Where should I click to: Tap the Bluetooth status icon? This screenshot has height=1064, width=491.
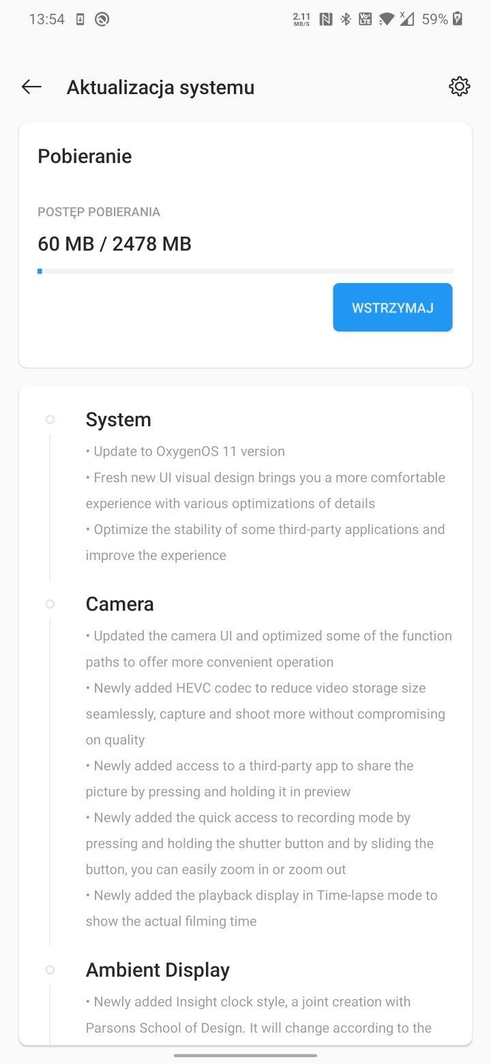(346, 19)
